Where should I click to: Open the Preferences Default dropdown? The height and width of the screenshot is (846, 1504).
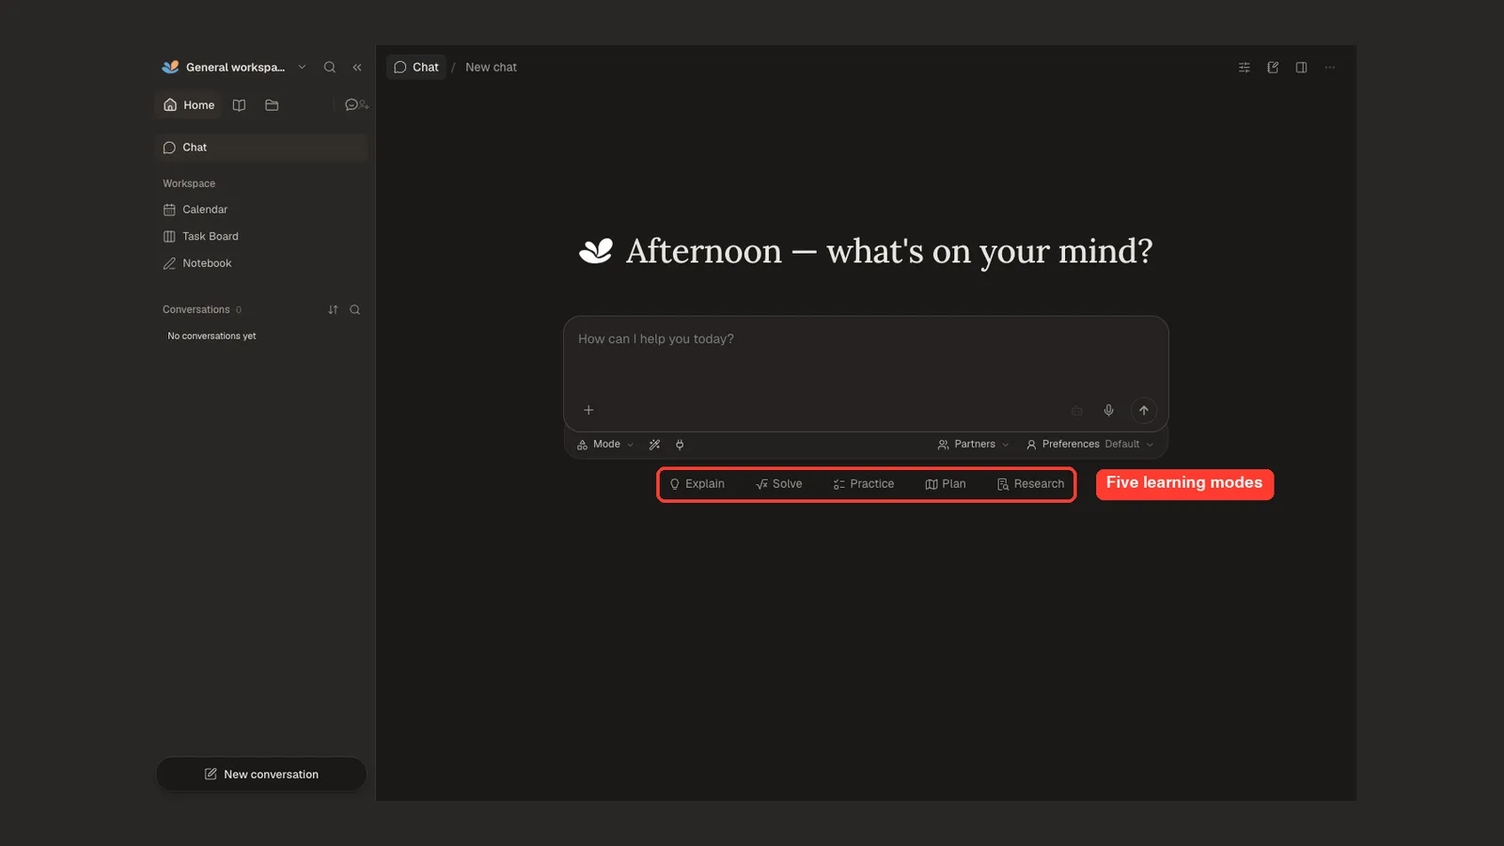(x=1089, y=445)
